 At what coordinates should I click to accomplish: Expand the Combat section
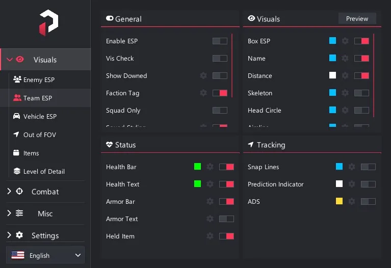[45, 192]
